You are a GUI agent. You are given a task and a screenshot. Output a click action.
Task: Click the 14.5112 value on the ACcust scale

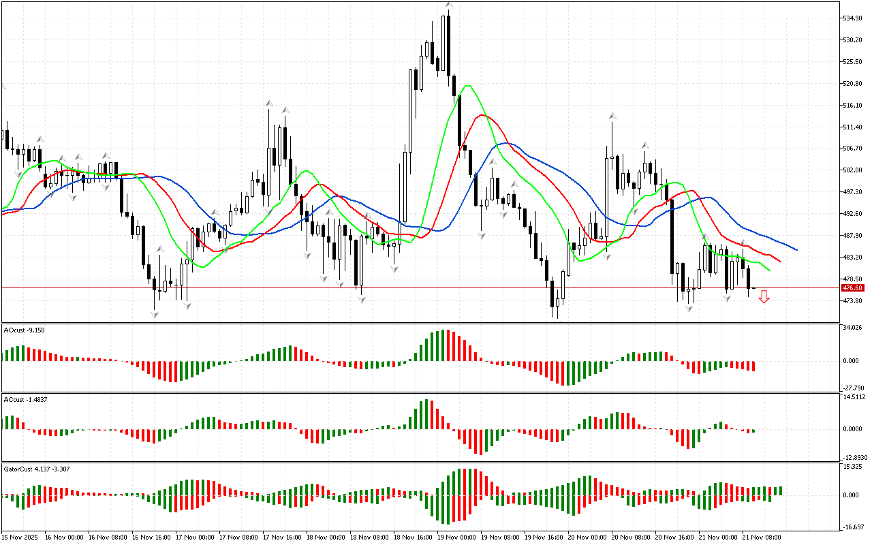(x=854, y=397)
